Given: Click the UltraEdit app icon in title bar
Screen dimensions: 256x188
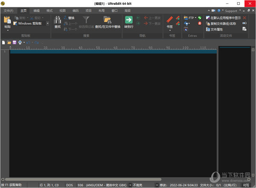Looking at the screenshot, I should pos(3,3).
